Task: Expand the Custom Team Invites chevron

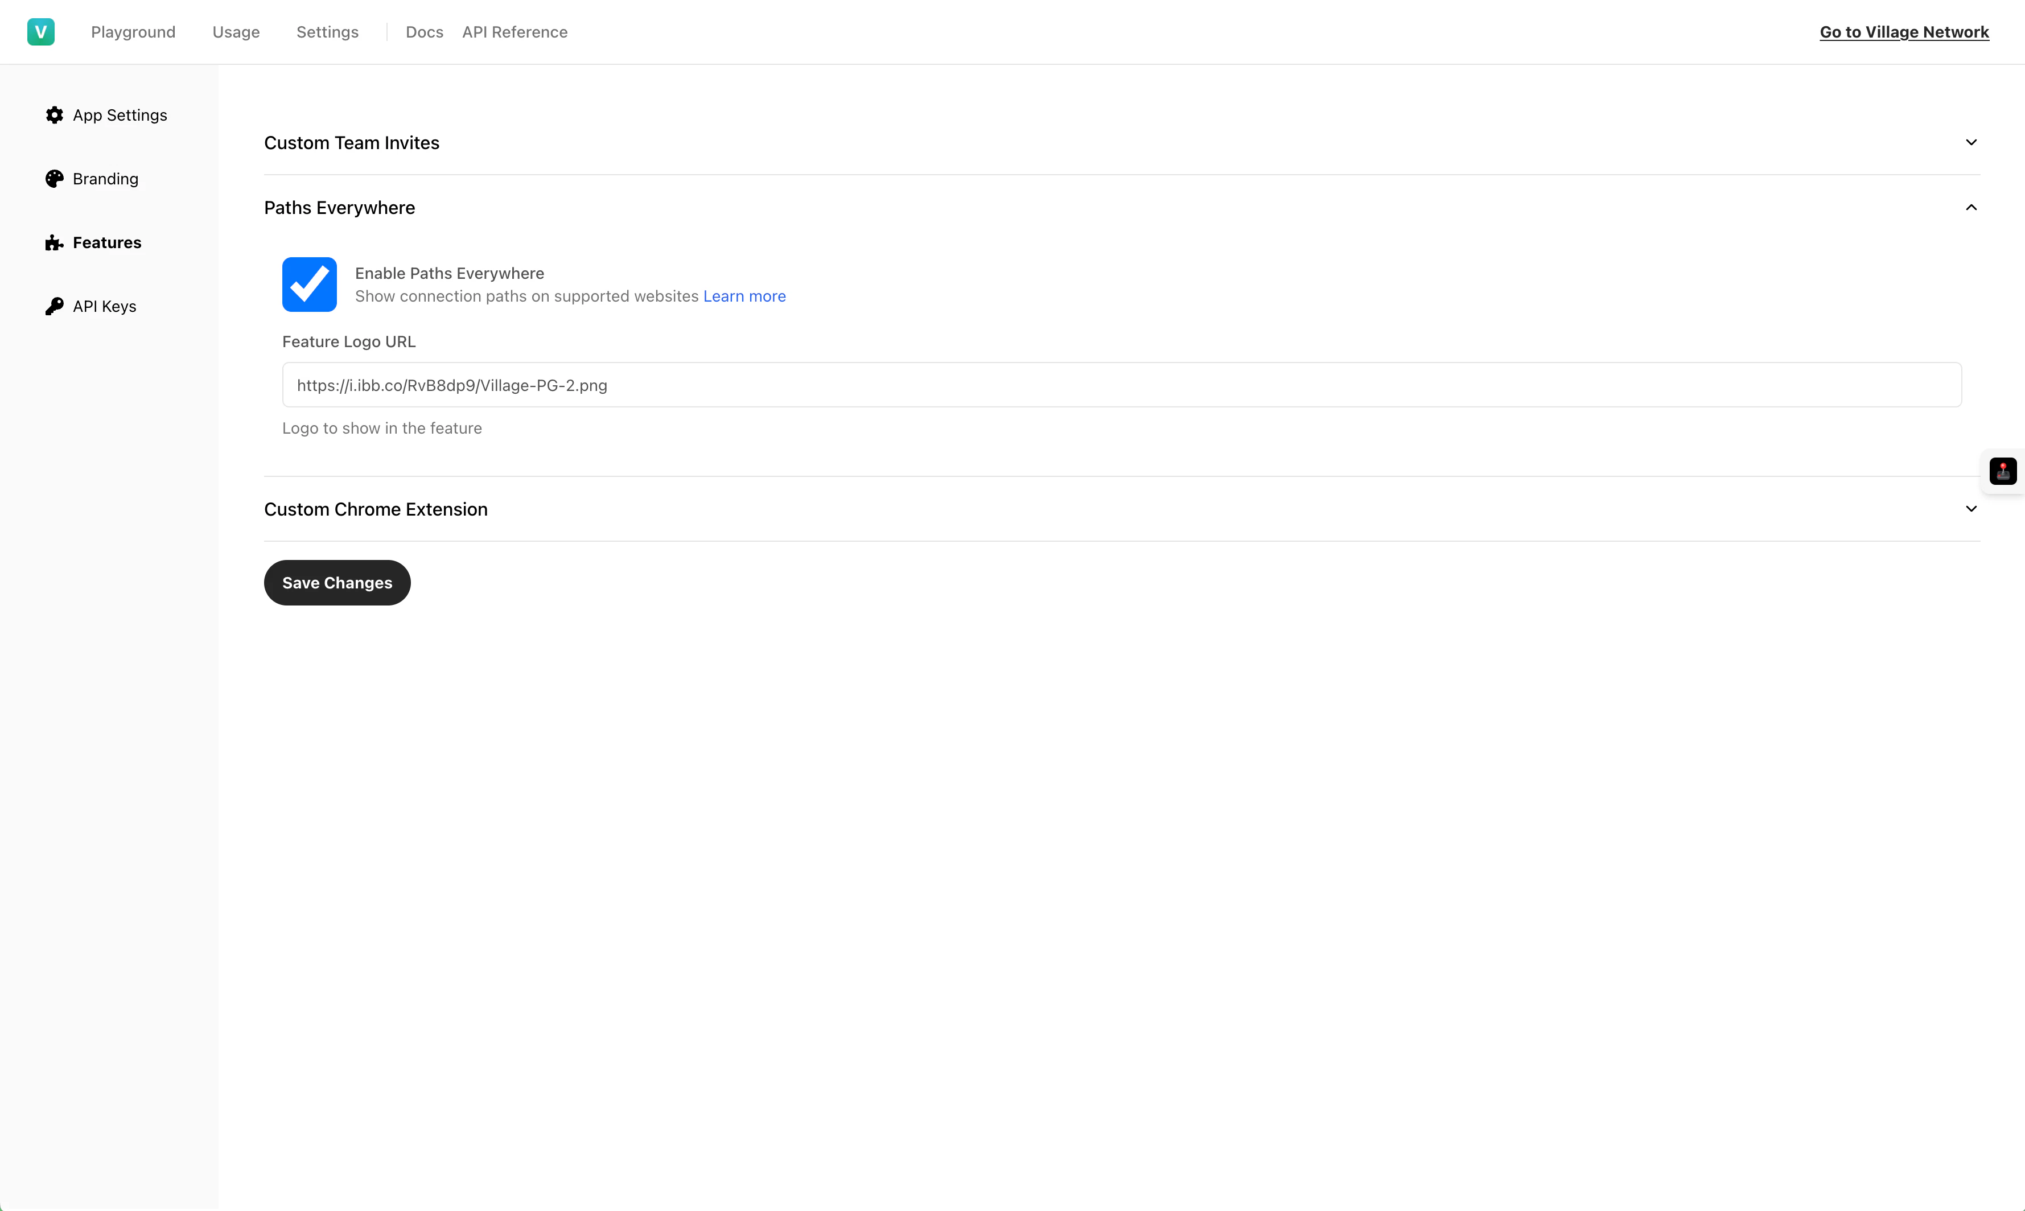Action: (x=1971, y=143)
